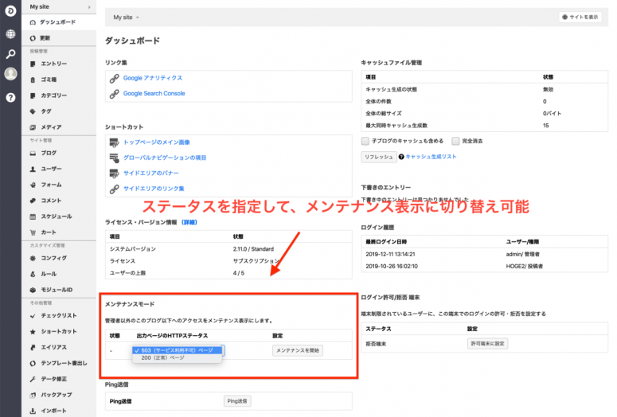Viewport: 617px width, 417px height.
Task: Check 子ブログのキャッシュも含める checkbox
Action: coord(365,141)
